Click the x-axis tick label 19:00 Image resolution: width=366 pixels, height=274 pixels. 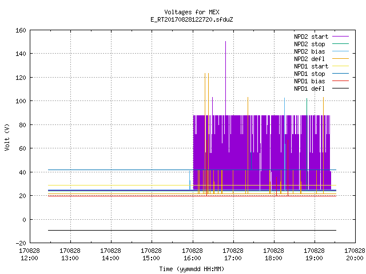[x=314, y=259]
